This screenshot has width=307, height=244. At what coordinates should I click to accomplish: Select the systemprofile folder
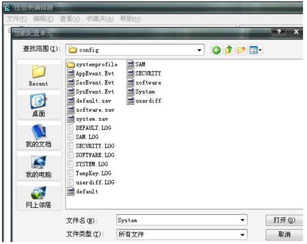92,64
